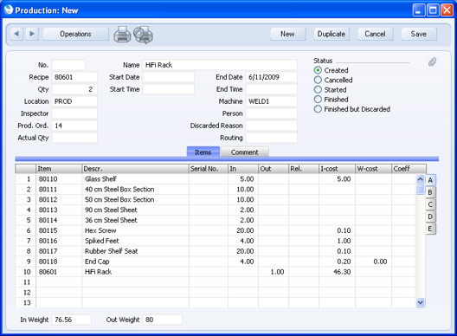The image size is (457, 336).
Task: Select Finished but Discarded status
Action: tap(318, 109)
